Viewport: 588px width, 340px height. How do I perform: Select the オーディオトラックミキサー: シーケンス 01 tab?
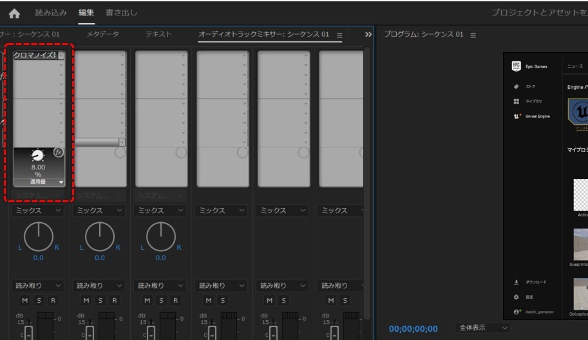point(263,34)
